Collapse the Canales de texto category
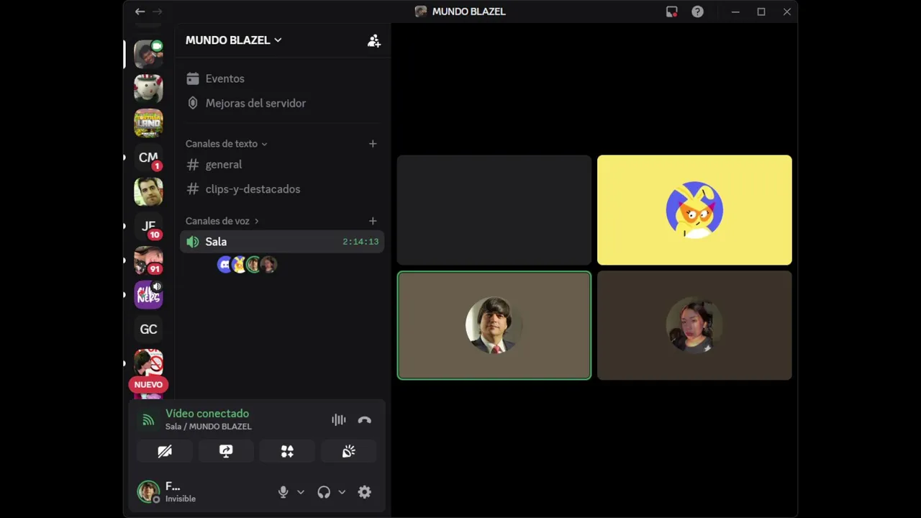Viewport: 921px width, 518px height. point(226,144)
